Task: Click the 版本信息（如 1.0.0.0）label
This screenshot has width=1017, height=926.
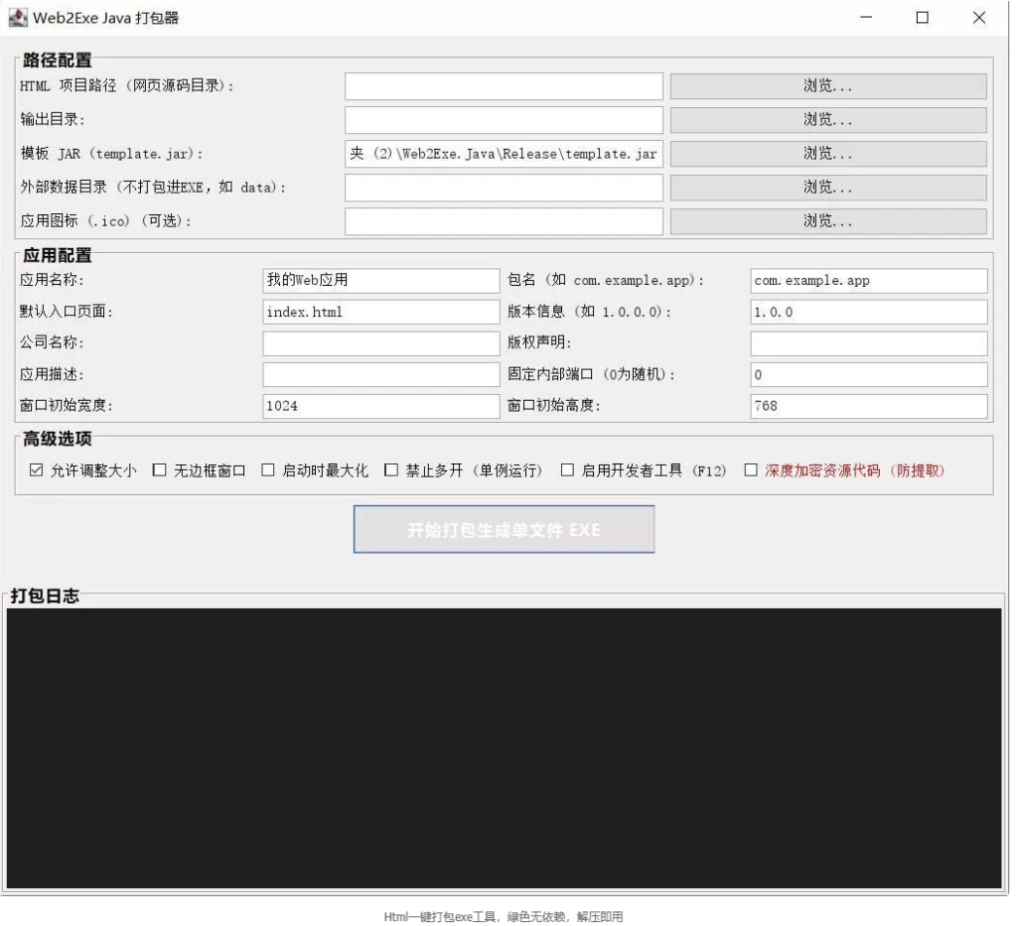Action: click(589, 312)
